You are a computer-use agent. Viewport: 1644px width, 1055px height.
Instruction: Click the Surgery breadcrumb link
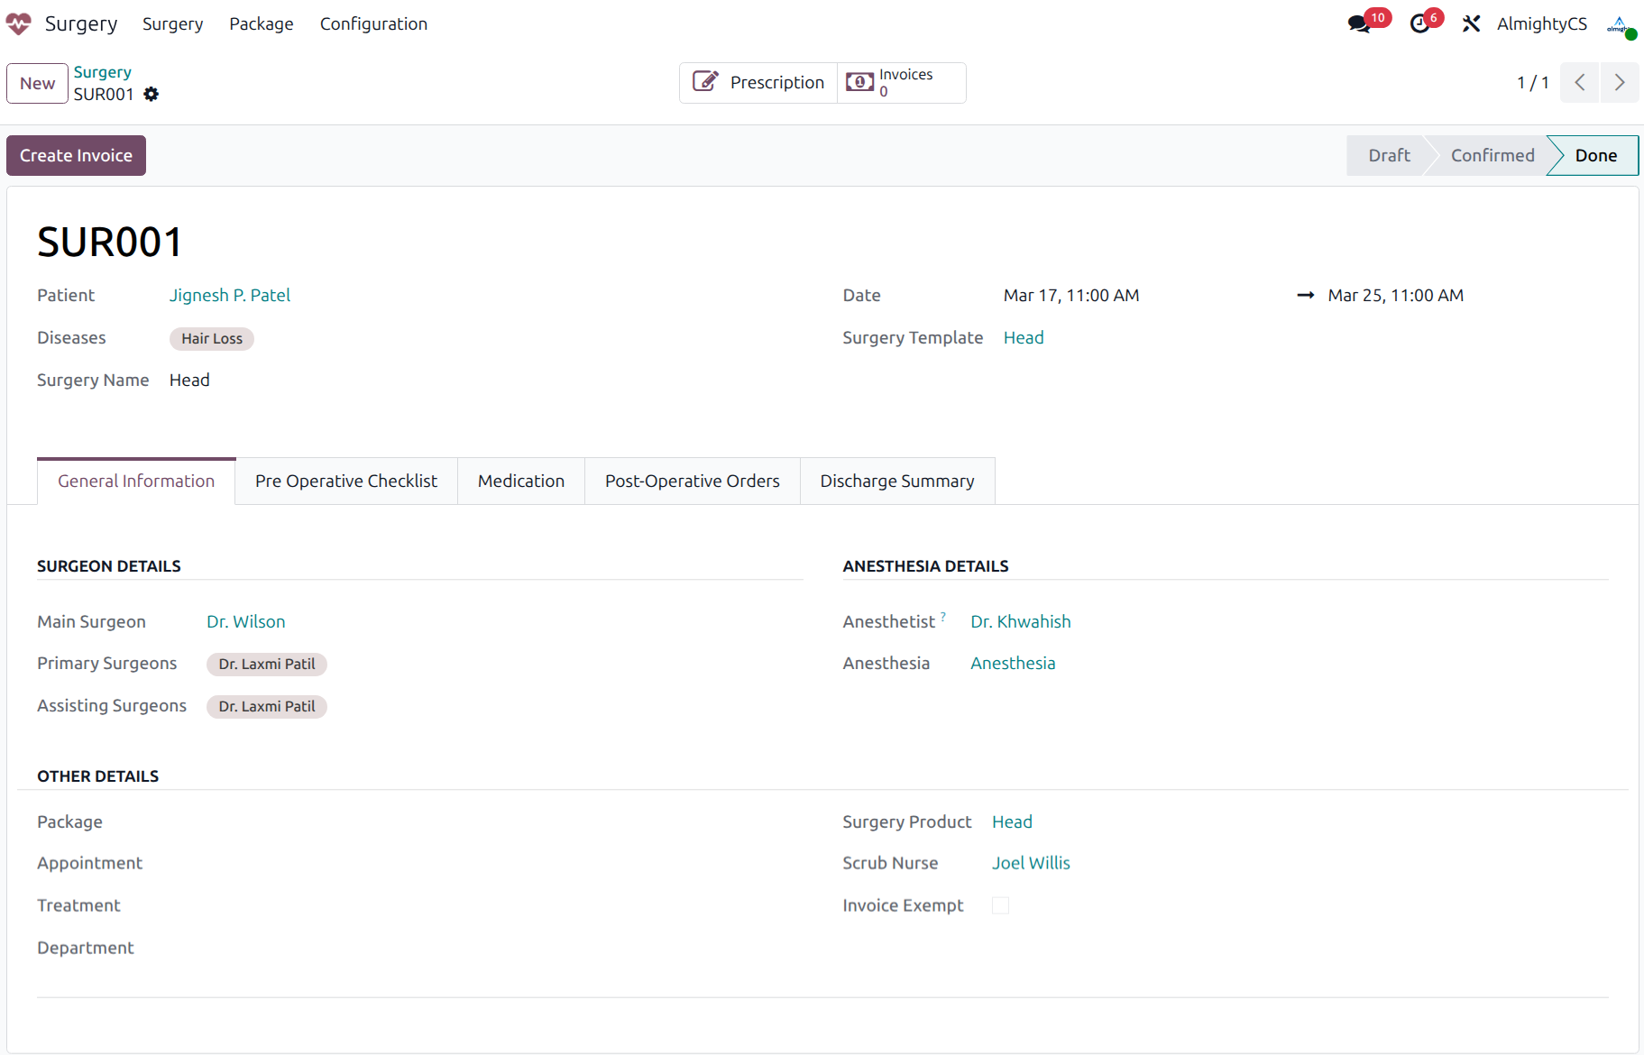(x=103, y=72)
